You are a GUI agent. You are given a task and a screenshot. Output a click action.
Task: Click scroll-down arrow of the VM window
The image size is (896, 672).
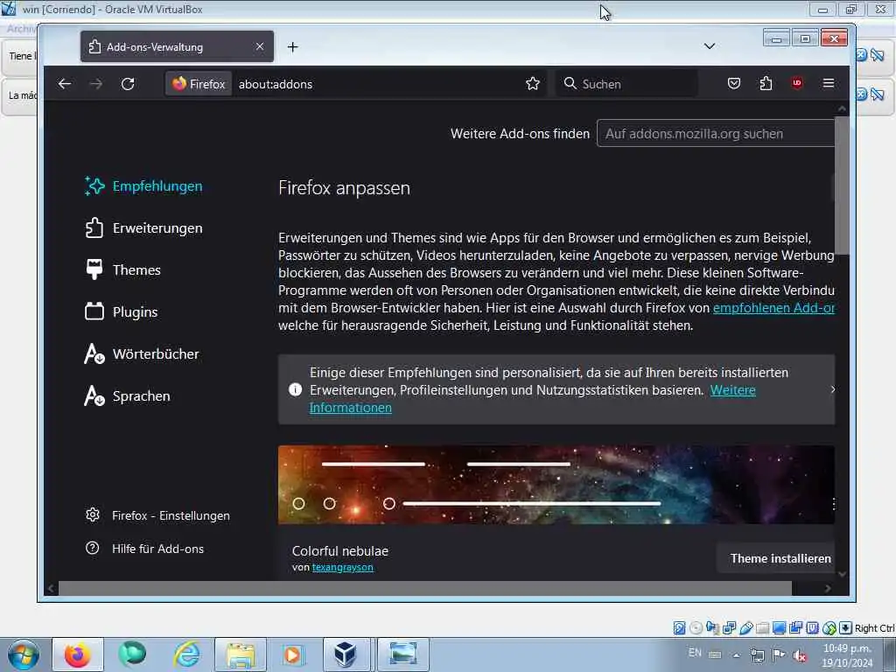pyautogui.click(x=842, y=574)
